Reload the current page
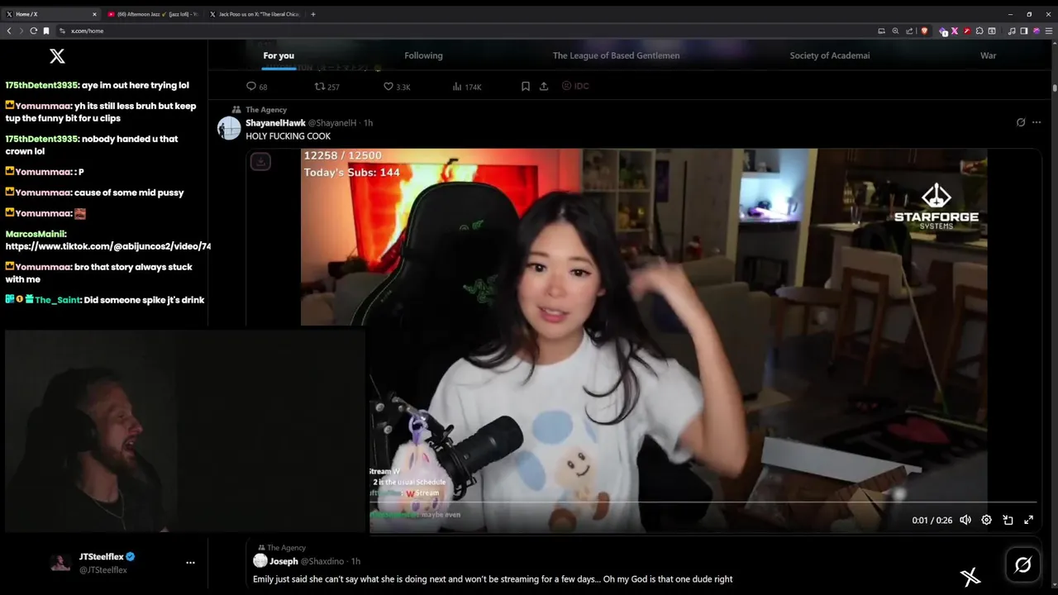This screenshot has height=595, width=1058. pos(34,31)
